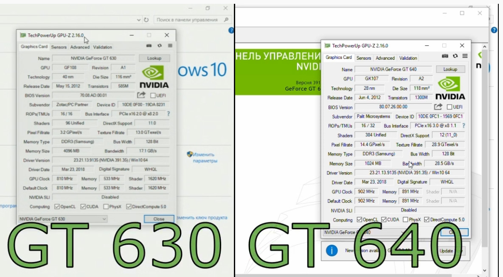Click Memory Size value 1024 MB
This screenshot has height=277, width=503.
(373, 163)
